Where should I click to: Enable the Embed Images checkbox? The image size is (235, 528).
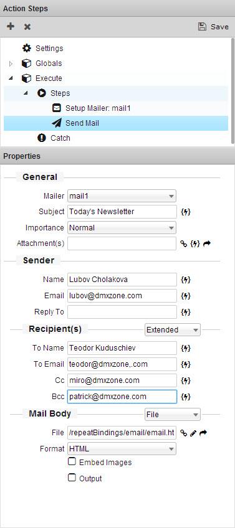[x=72, y=461]
